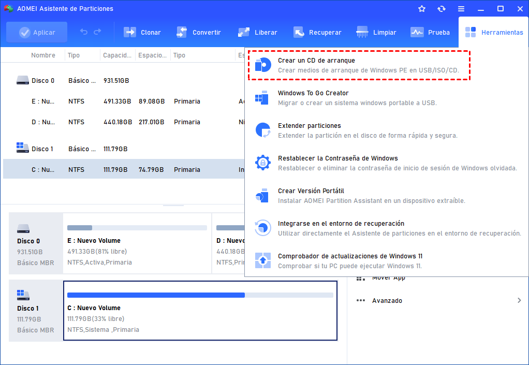This screenshot has height=365, width=529.
Task: Click Disco 0 931.51GB panel in disk map
Action: pyautogui.click(x=36, y=243)
